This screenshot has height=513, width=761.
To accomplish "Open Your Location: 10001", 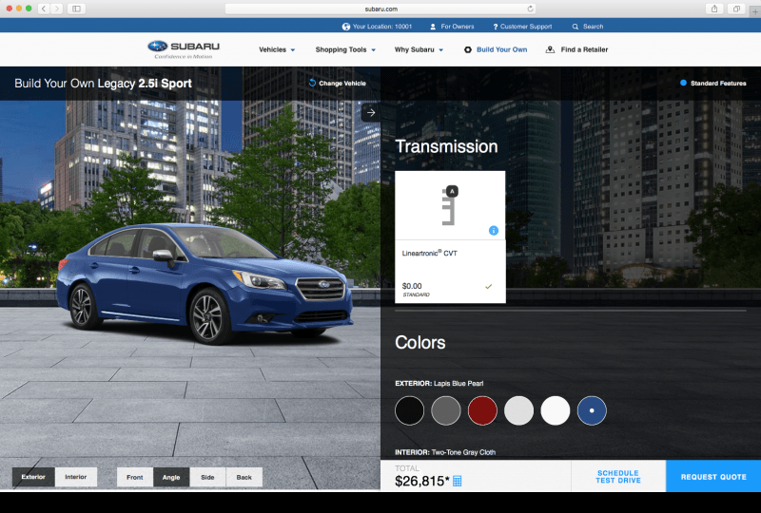I will coord(377,27).
